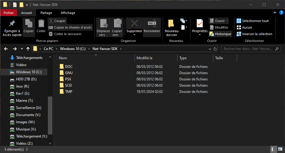Select the PSX folder
This screenshot has height=153, width=285.
(x=65, y=79)
